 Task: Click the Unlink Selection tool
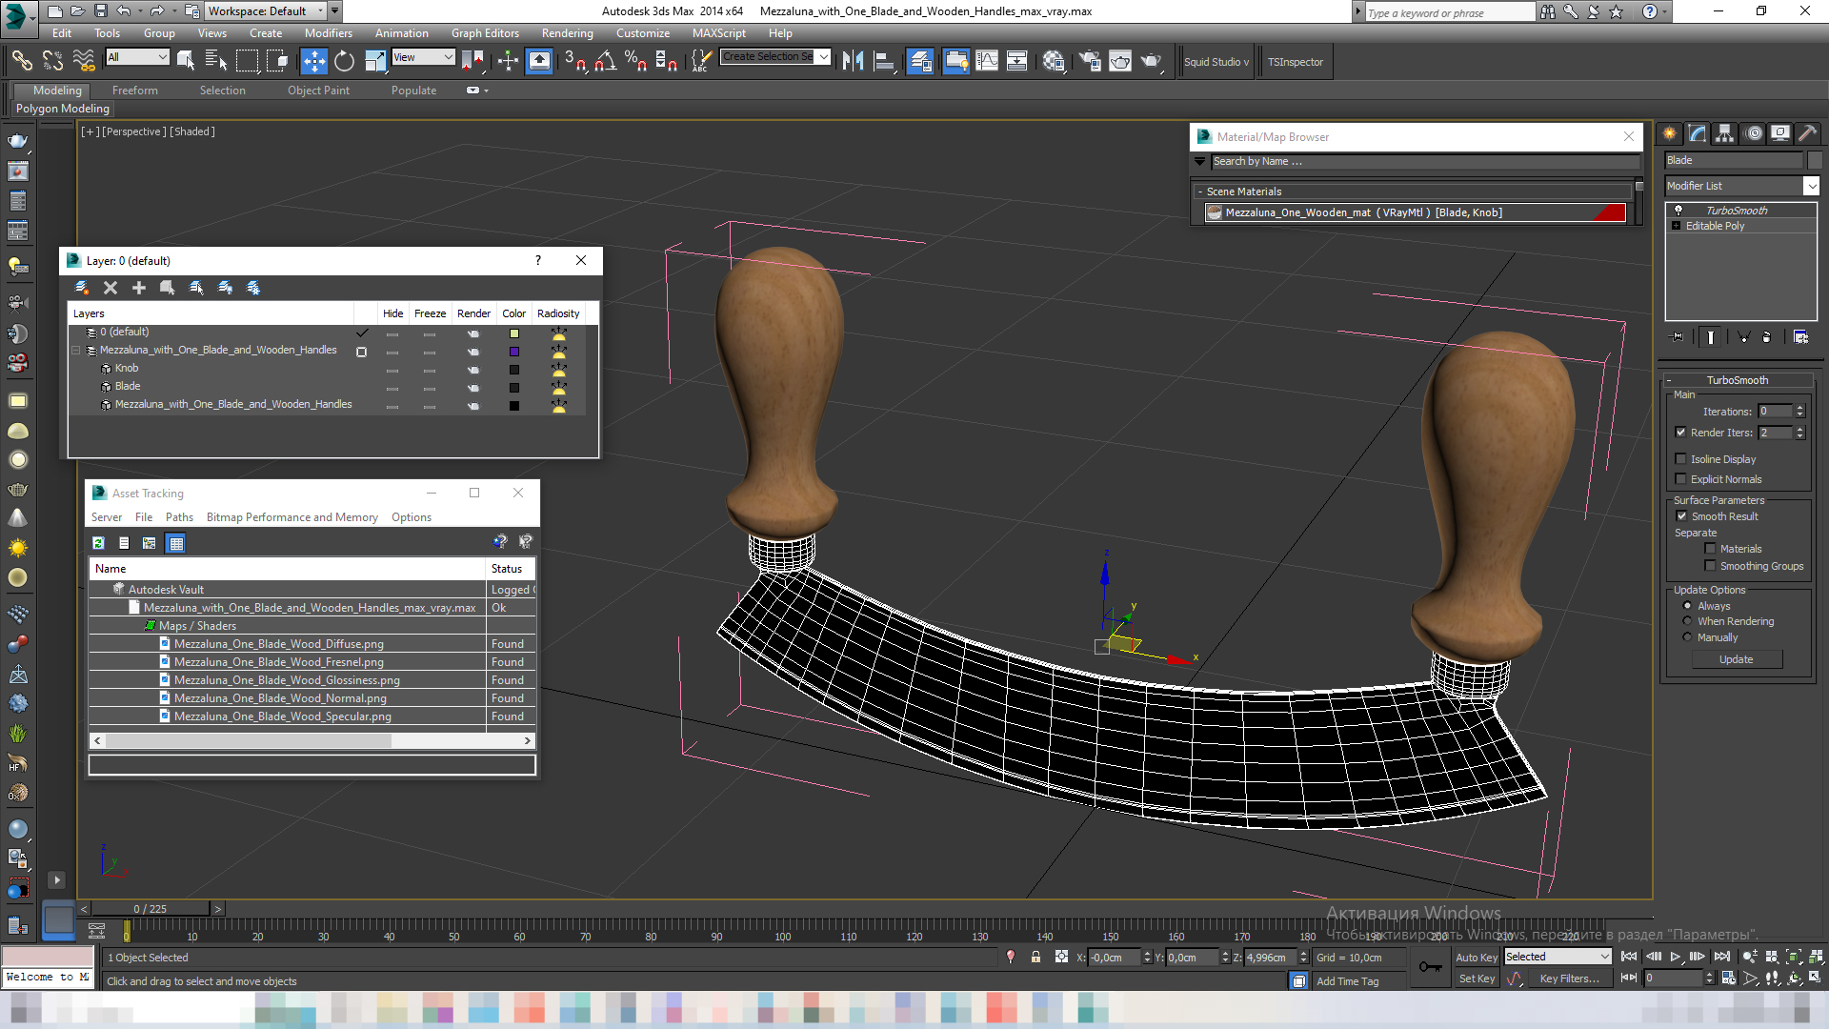point(52,61)
